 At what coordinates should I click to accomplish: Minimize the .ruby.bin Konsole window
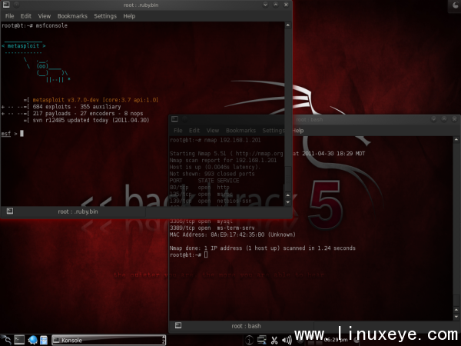point(265,5)
